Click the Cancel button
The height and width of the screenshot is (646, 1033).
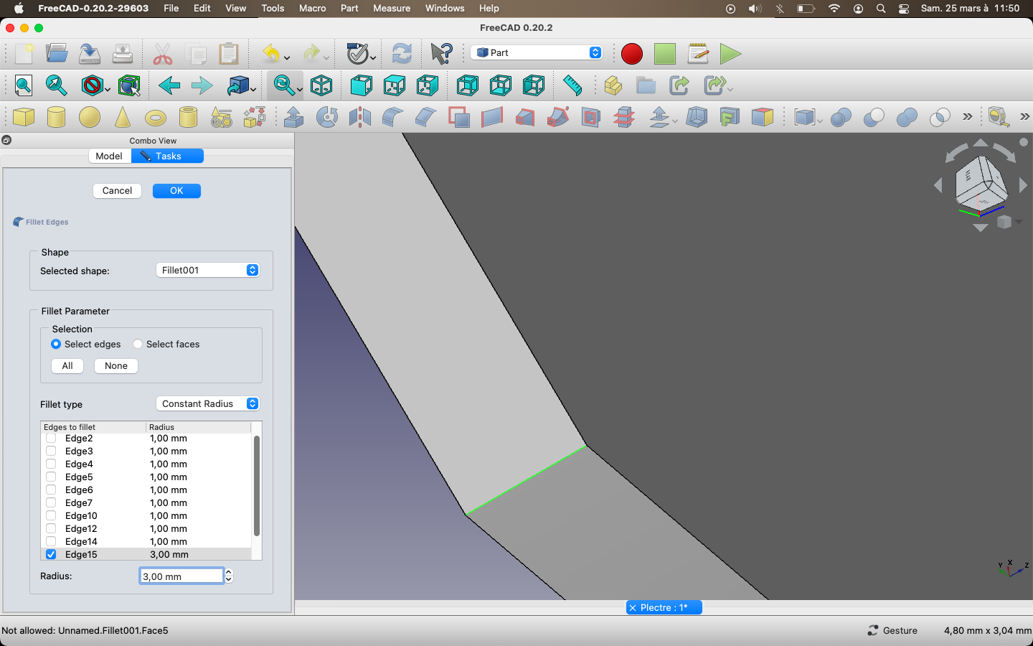[117, 190]
